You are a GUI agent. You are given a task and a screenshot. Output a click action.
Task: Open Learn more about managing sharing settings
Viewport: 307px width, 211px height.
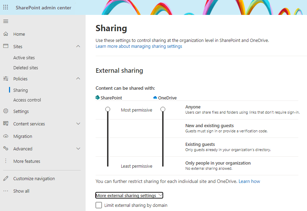click(x=139, y=46)
